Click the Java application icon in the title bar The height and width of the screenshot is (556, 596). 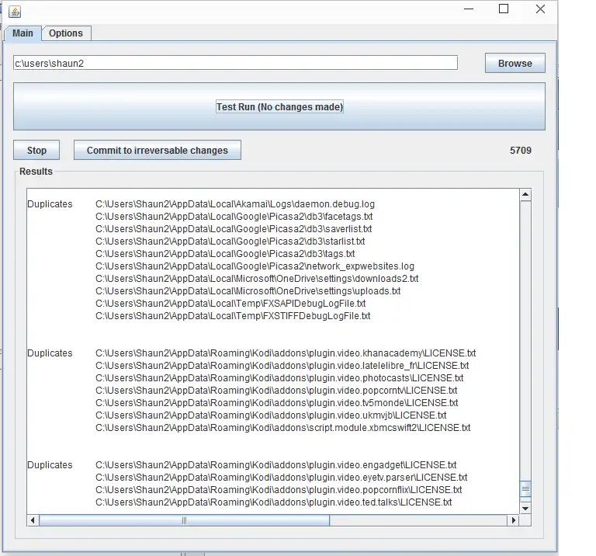15,12
